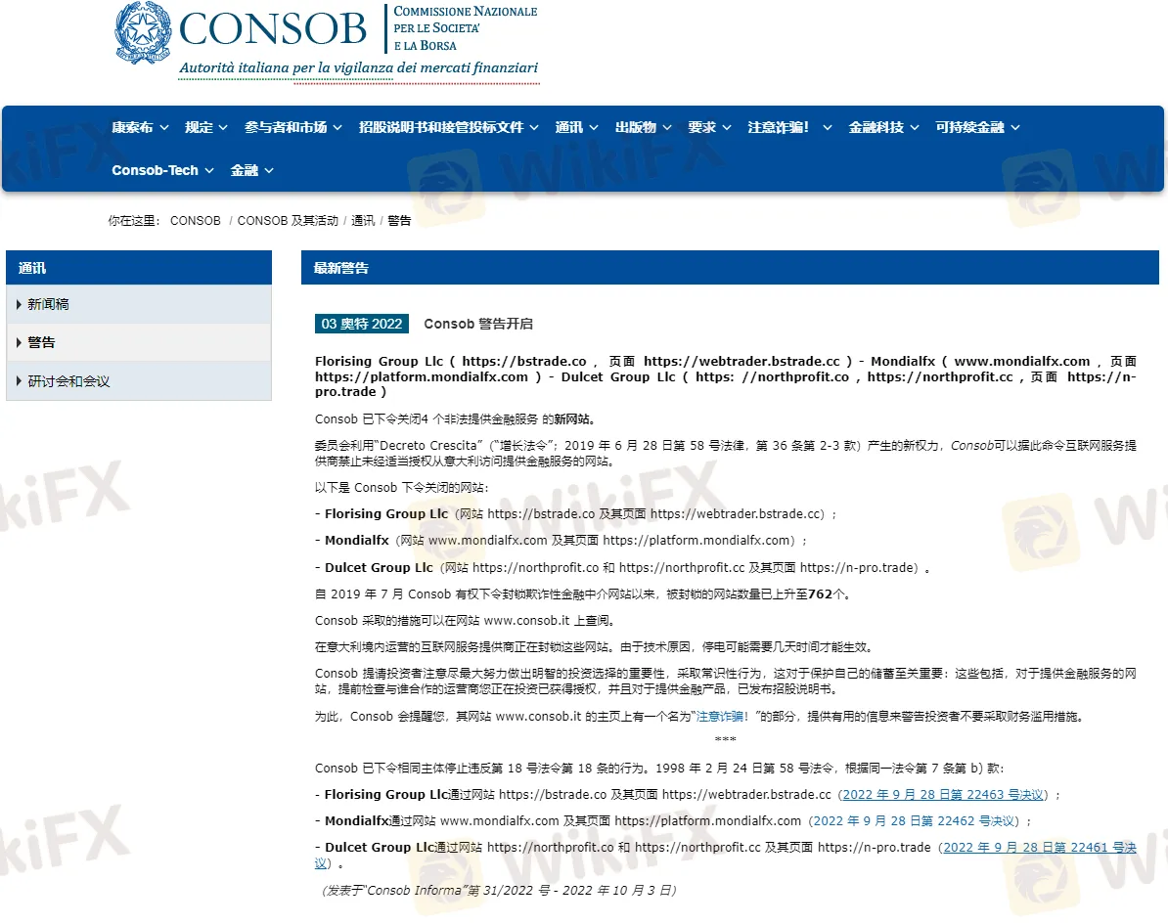This screenshot has height=924, width=1168.
Task: Open the 可持续金融 navigation menu
Action: 969,127
